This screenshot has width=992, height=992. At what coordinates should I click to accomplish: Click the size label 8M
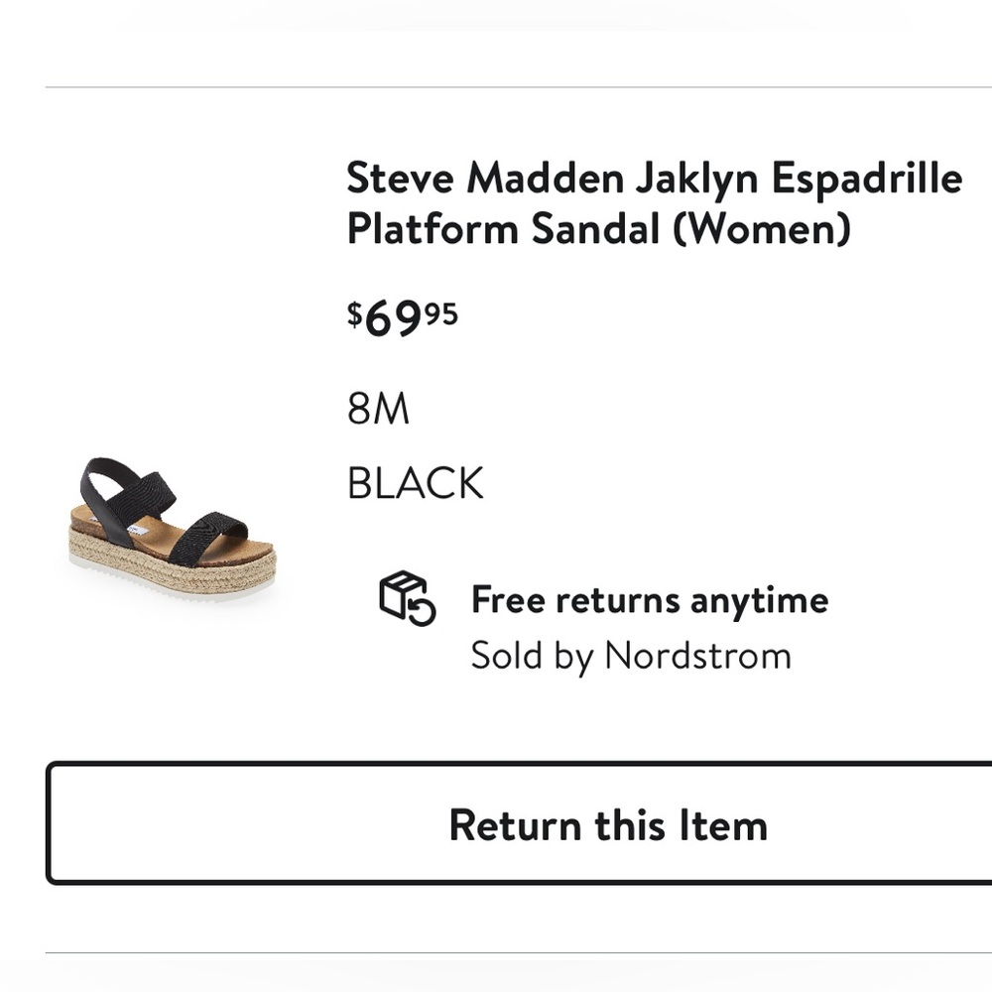pos(380,407)
